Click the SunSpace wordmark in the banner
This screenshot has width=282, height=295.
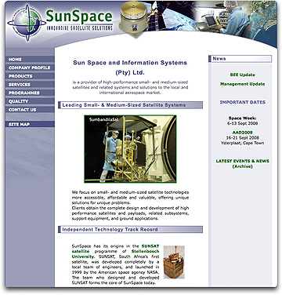pyautogui.click(x=79, y=16)
